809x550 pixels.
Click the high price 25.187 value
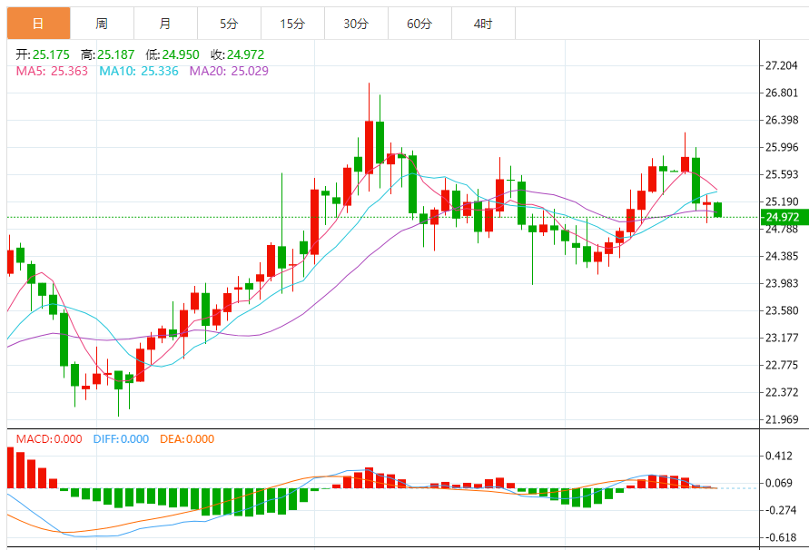pyautogui.click(x=116, y=54)
